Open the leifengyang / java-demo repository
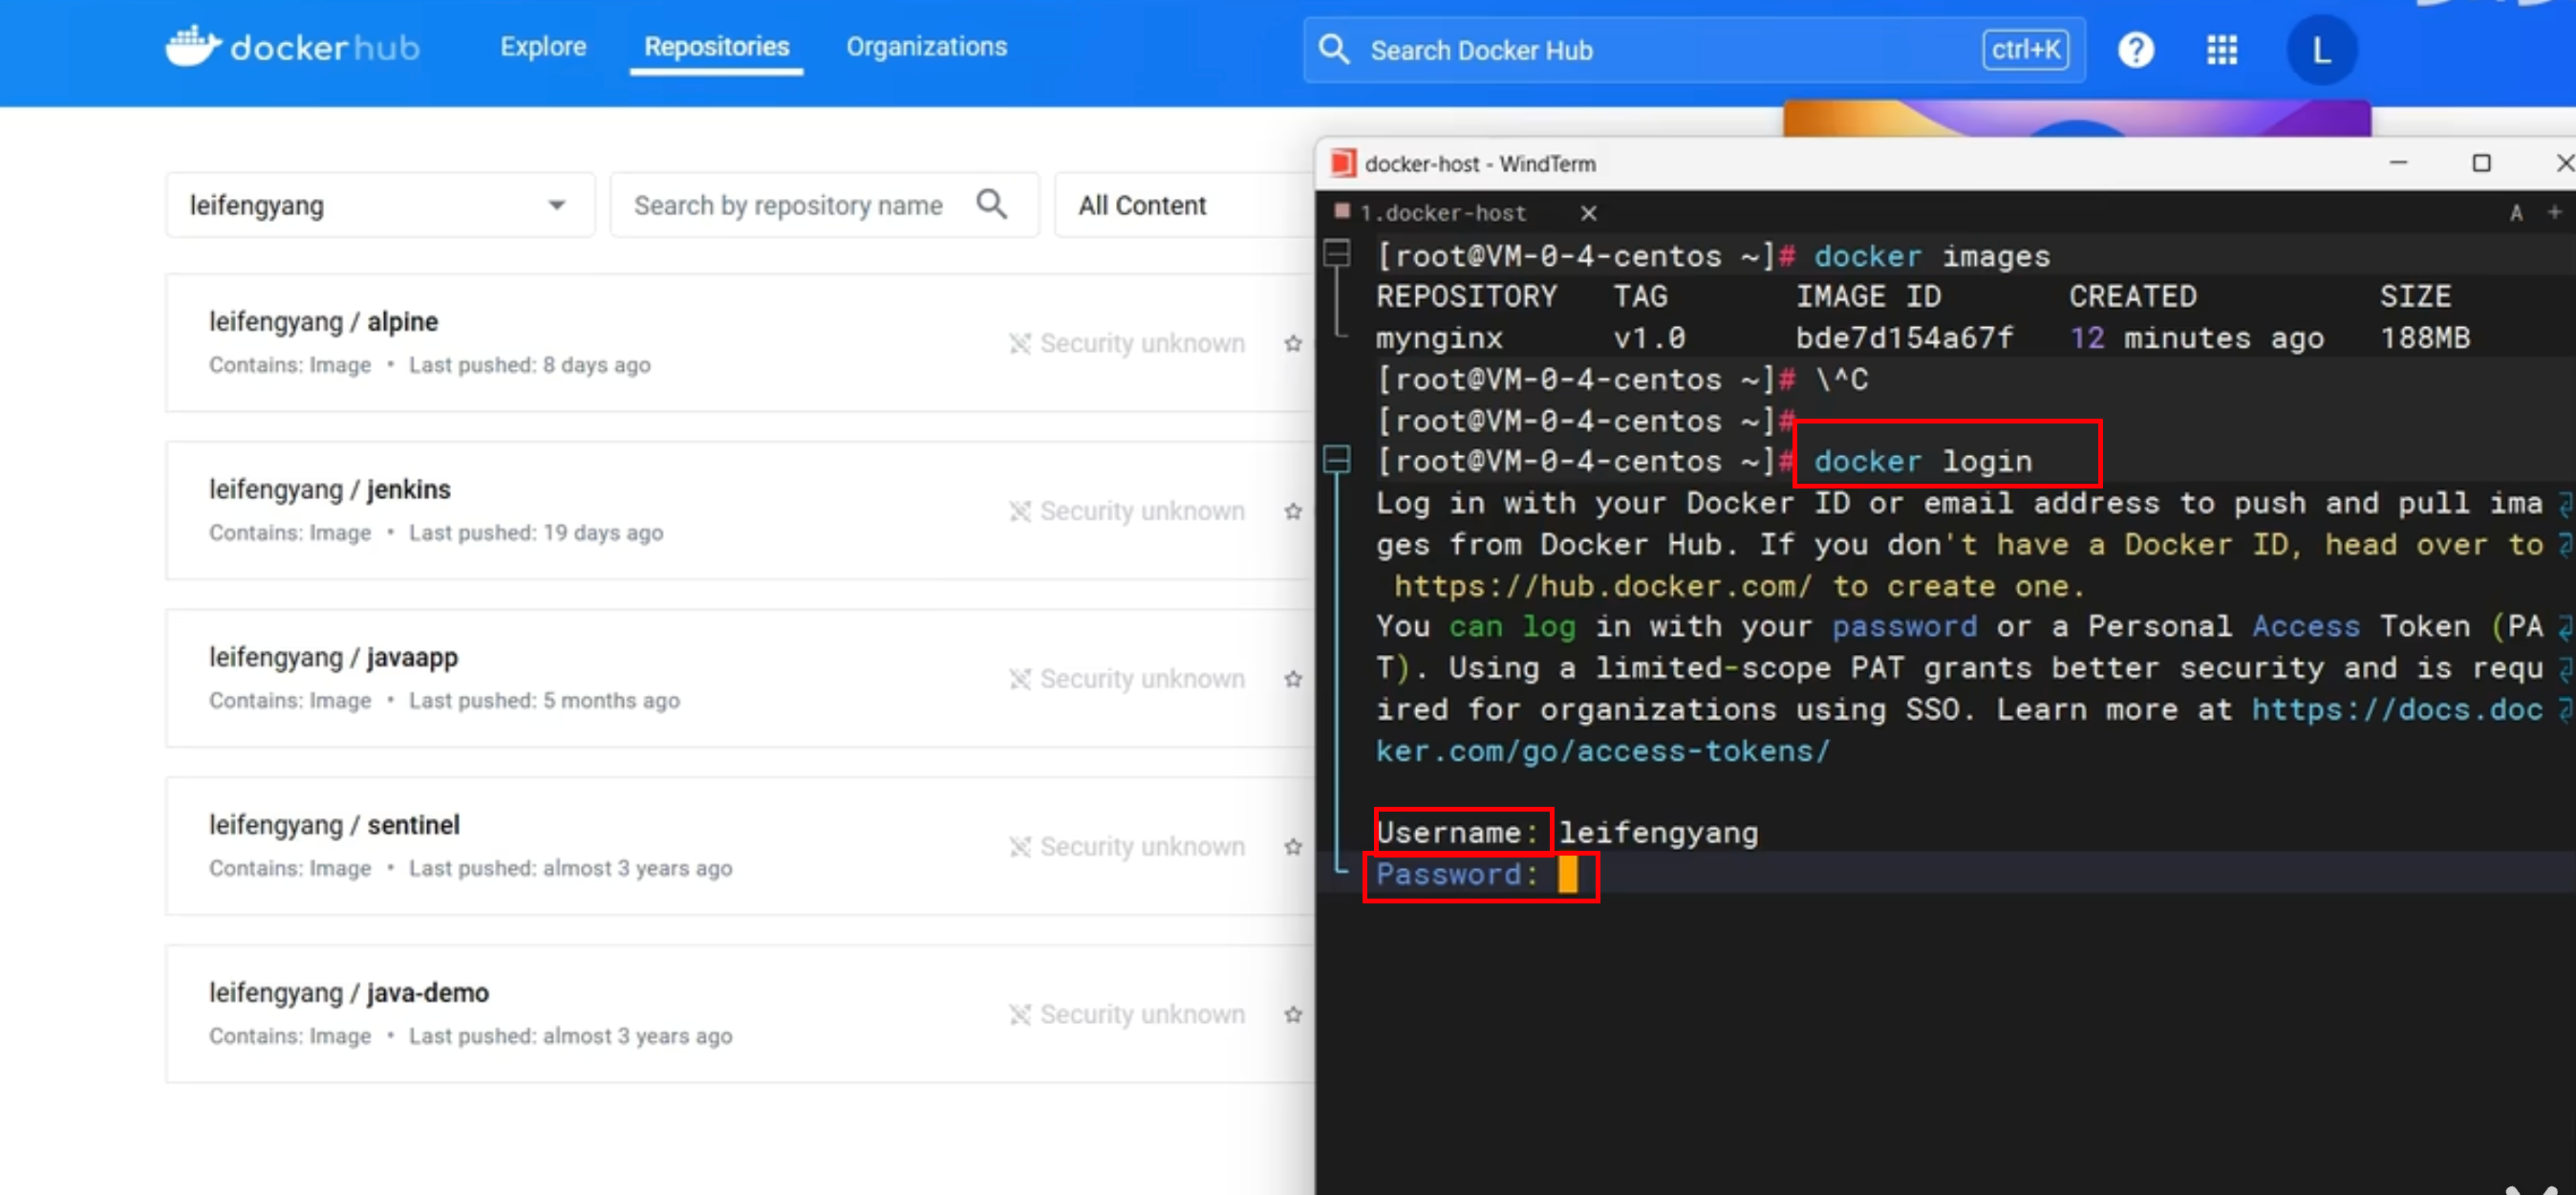This screenshot has width=2576, height=1195. [x=349, y=993]
